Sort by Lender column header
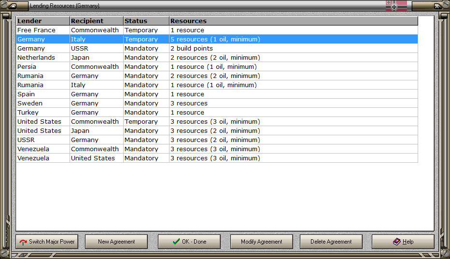The height and width of the screenshot is (259, 450). (x=43, y=21)
